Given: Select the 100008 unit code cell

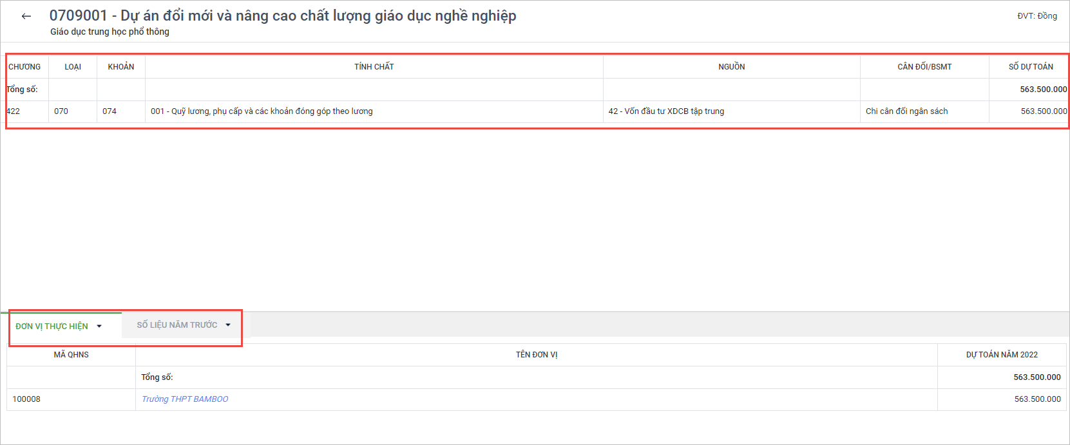Looking at the screenshot, I should [26, 399].
